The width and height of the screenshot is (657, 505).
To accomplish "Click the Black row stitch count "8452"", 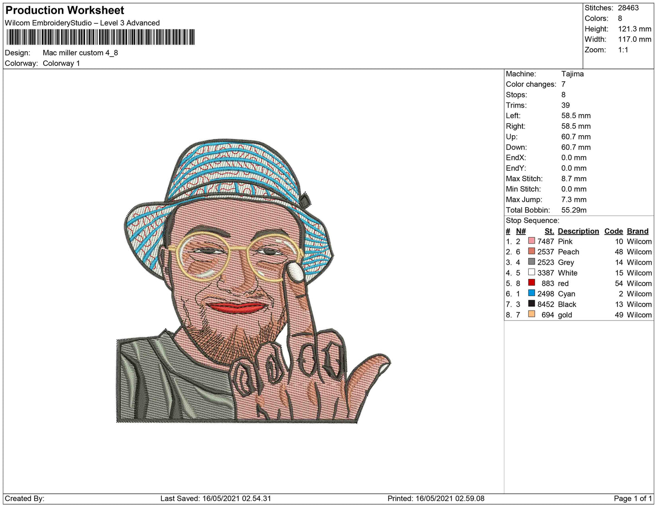I will point(546,304).
